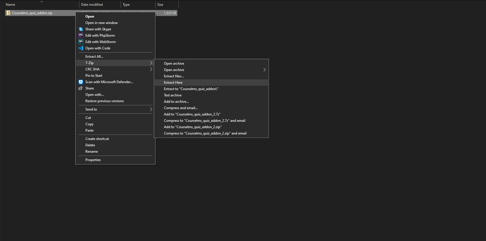Screen dimensions: 486x241
Task: Choose Open in the context menu
Action: tap(115, 16)
